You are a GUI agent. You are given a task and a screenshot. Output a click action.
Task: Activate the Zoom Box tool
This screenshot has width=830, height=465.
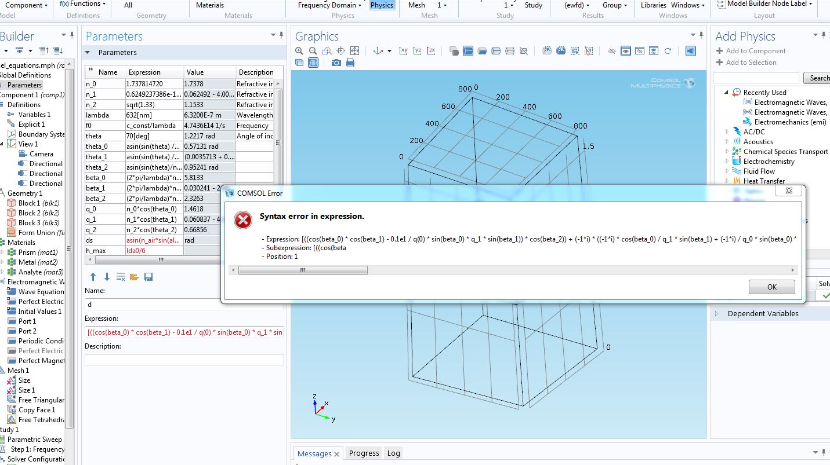(327, 51)
